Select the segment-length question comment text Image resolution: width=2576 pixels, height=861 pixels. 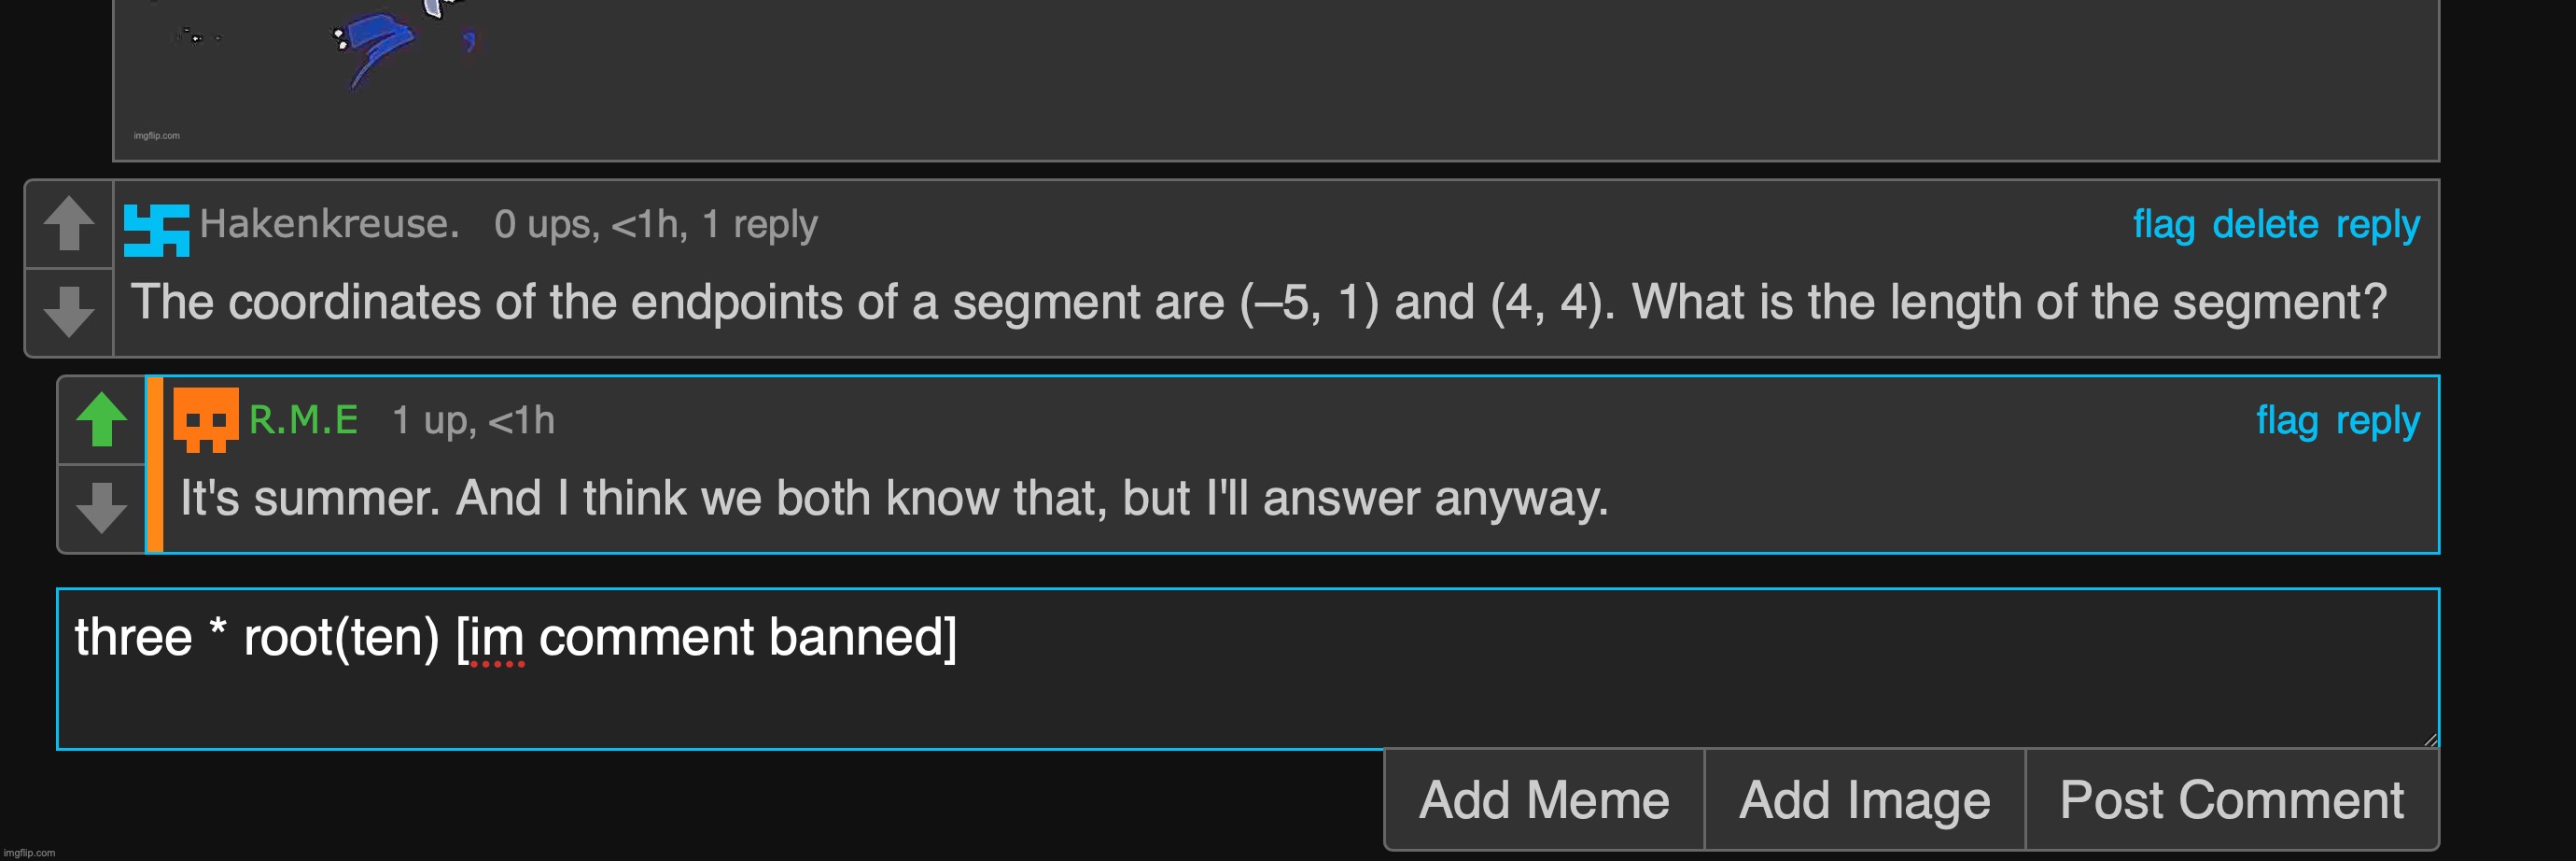(x=1259, y=302)
